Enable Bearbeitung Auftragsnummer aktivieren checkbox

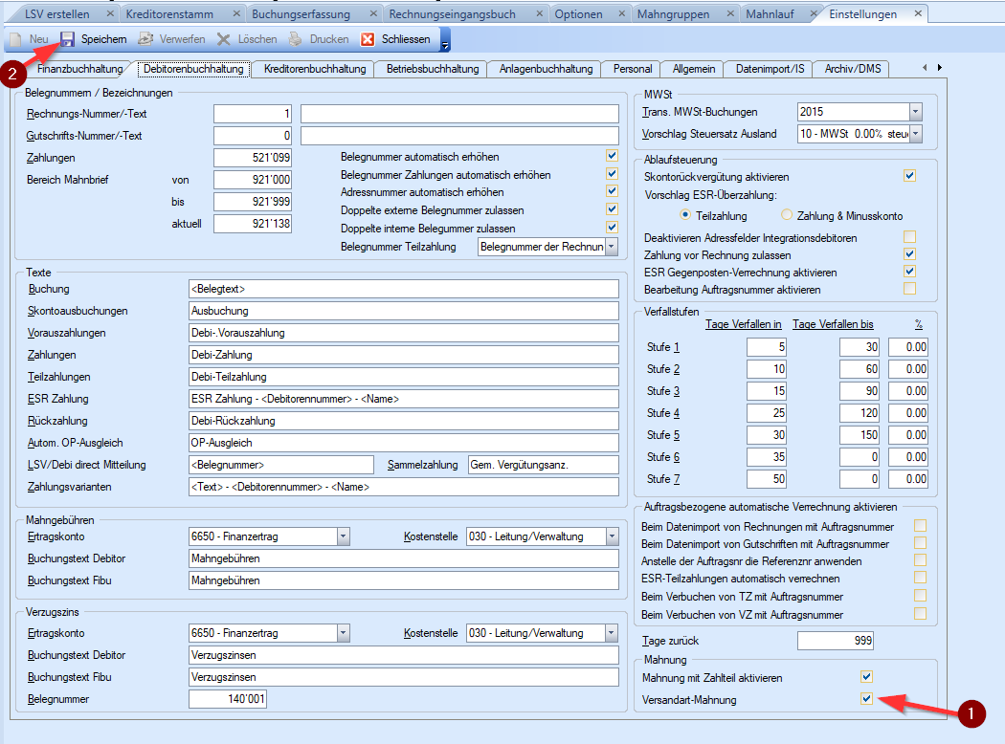pos(909,289)
